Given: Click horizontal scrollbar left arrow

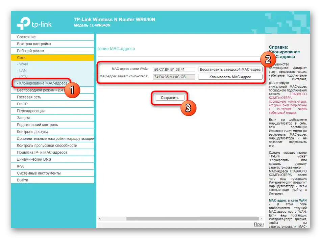Looking at the screenshot, I should pos(100,219).
